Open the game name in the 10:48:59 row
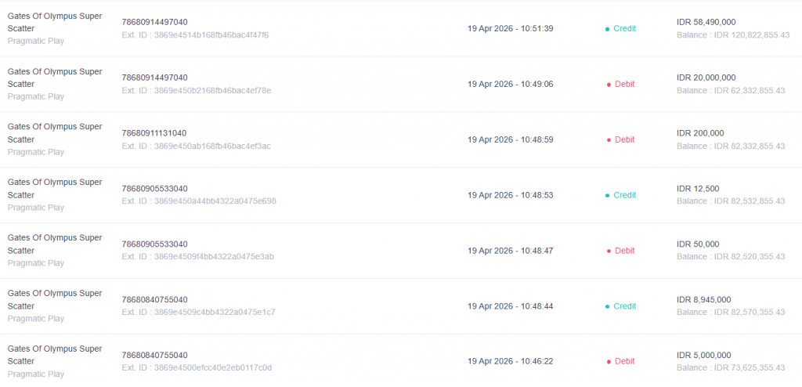802x387 pixels. point(55,133)
